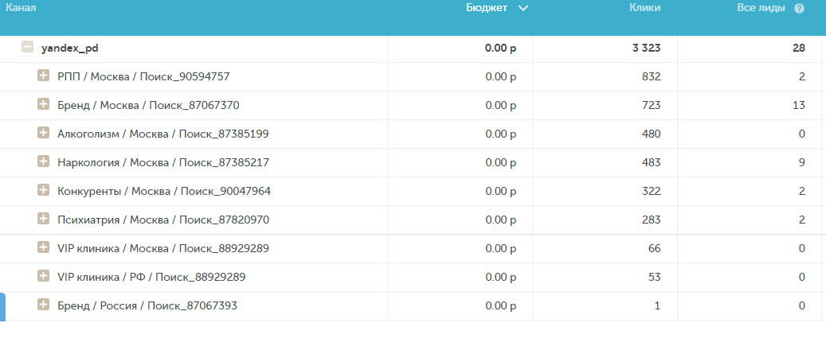Collapse the yandex_pd channel group
Viewport: 826px width, 350px height.
coord(27,47)
